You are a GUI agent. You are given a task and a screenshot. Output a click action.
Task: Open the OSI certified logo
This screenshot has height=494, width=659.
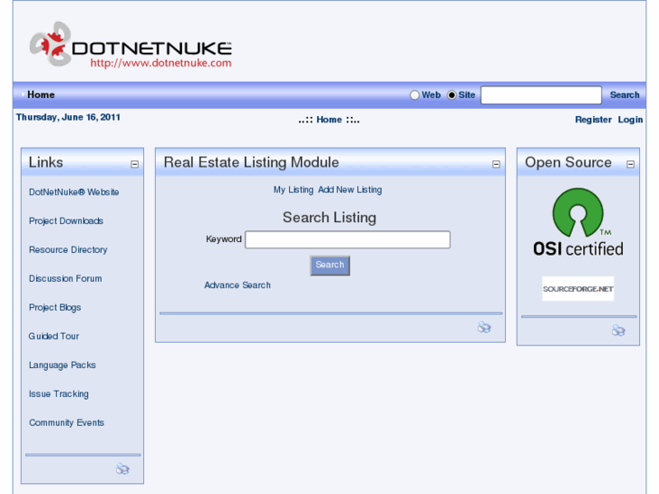pos(578,222)
